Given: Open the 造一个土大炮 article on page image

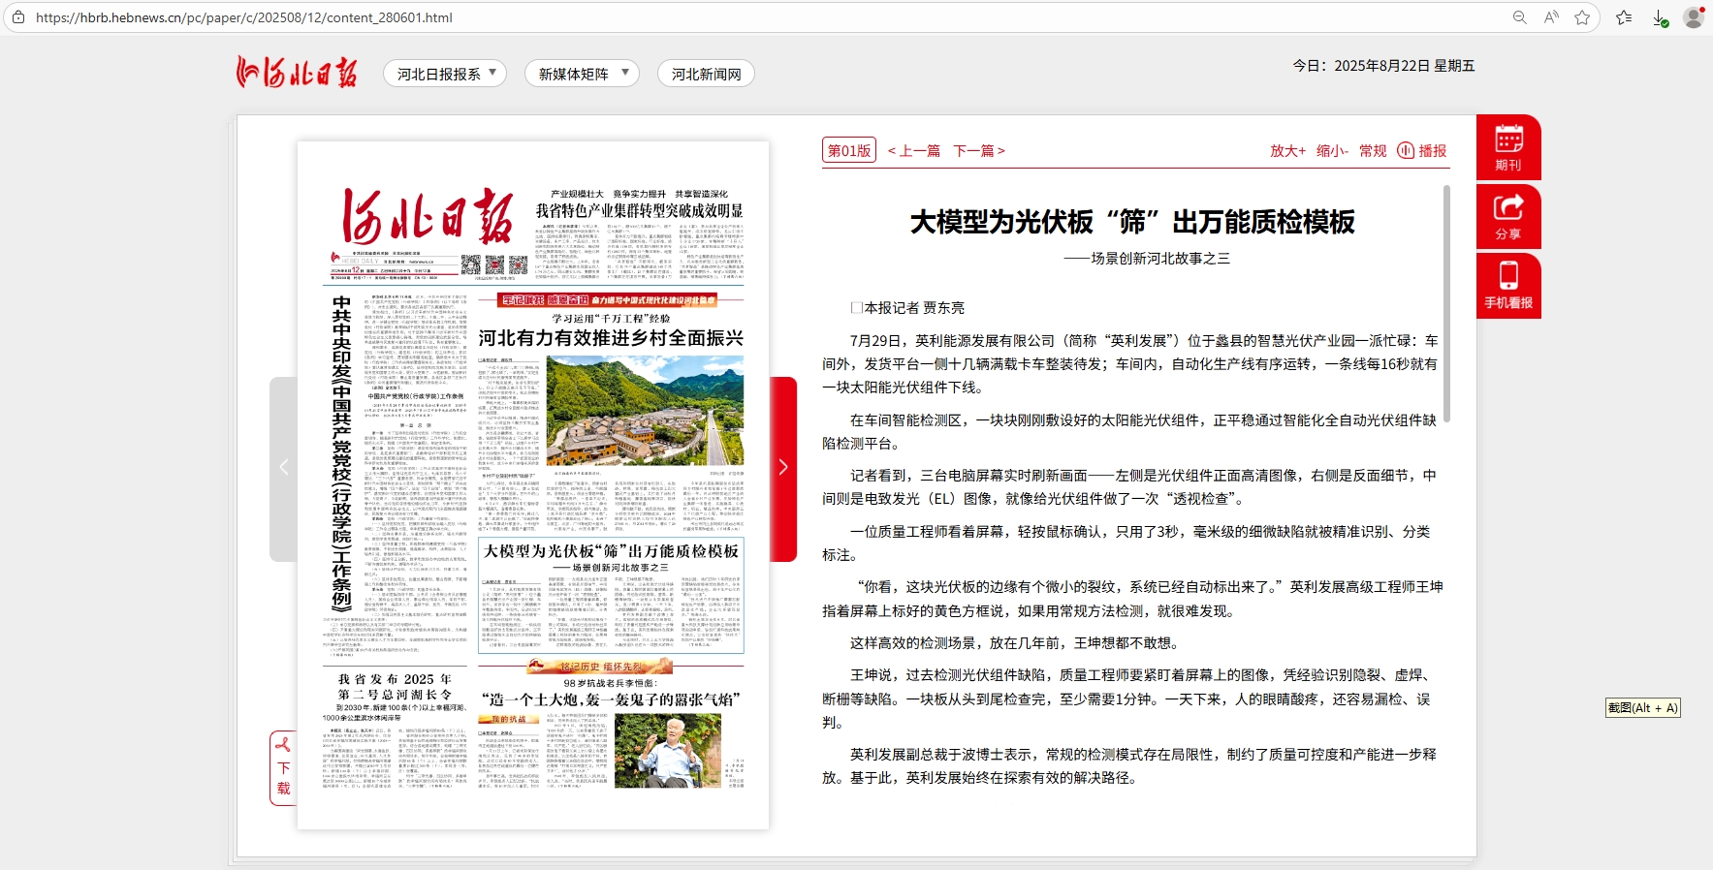Looking at the screenshot, I should coord(611,699).
